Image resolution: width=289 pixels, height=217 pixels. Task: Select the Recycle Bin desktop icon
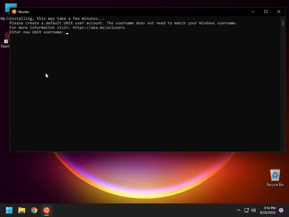tap(275, 178)
